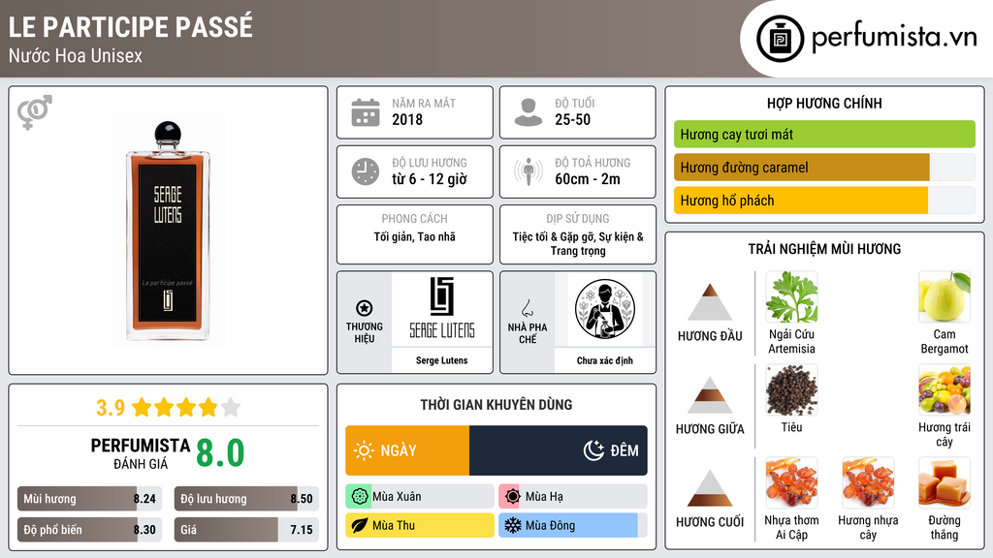The height and width of the screenshot is (558, 993).
Task: Click the 3.9 user rating number
Action: click(x=111, y=408)
